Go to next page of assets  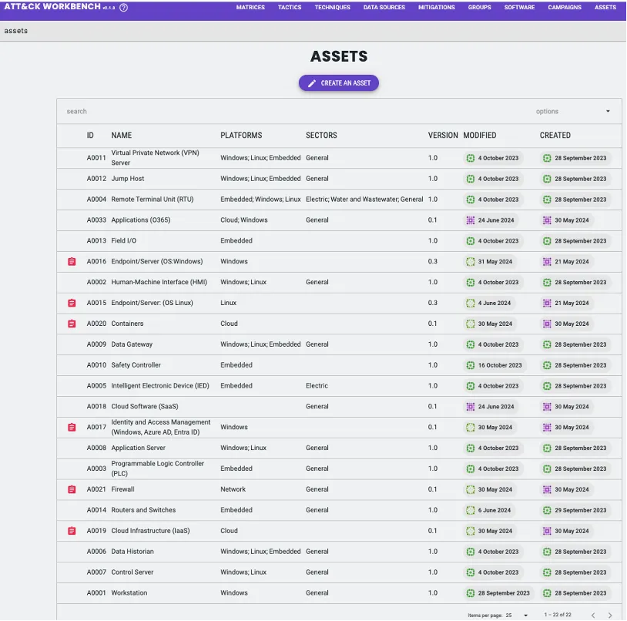click(x=609, y=615)
